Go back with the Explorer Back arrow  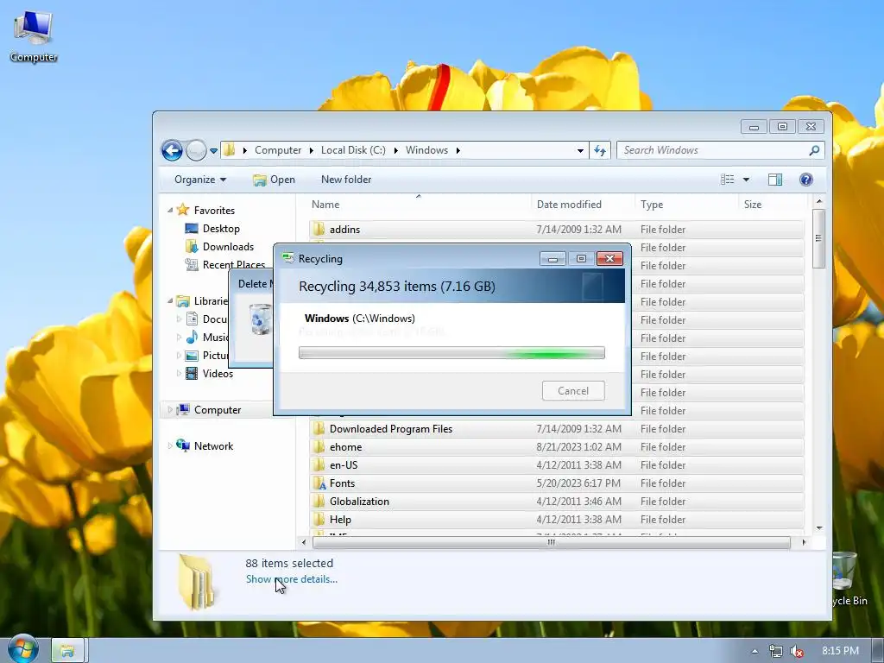(x=172, y=150)
